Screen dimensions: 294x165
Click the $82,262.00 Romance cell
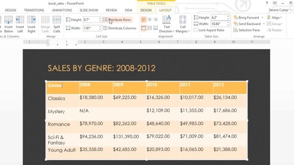pos(129,126)
